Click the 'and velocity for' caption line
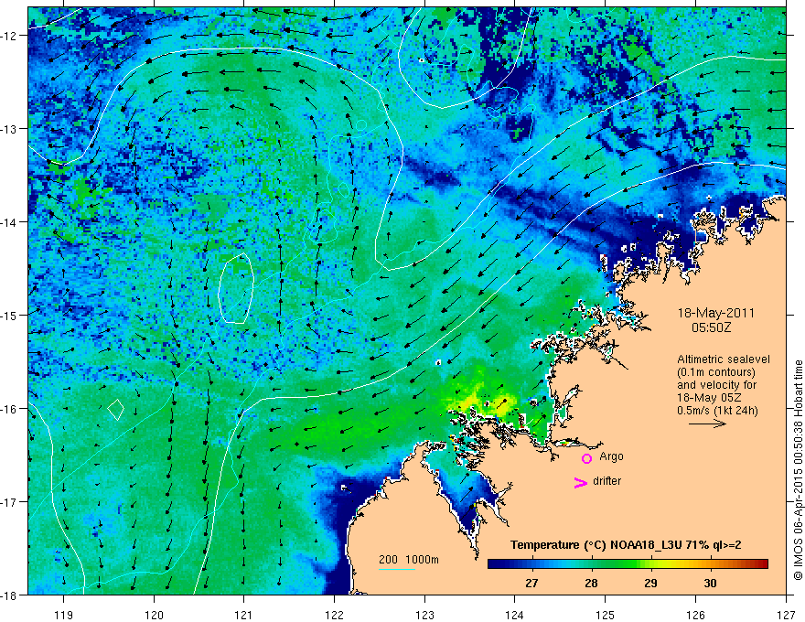The height and width of the screenshot is (622, 805). [x=716, y=385]
